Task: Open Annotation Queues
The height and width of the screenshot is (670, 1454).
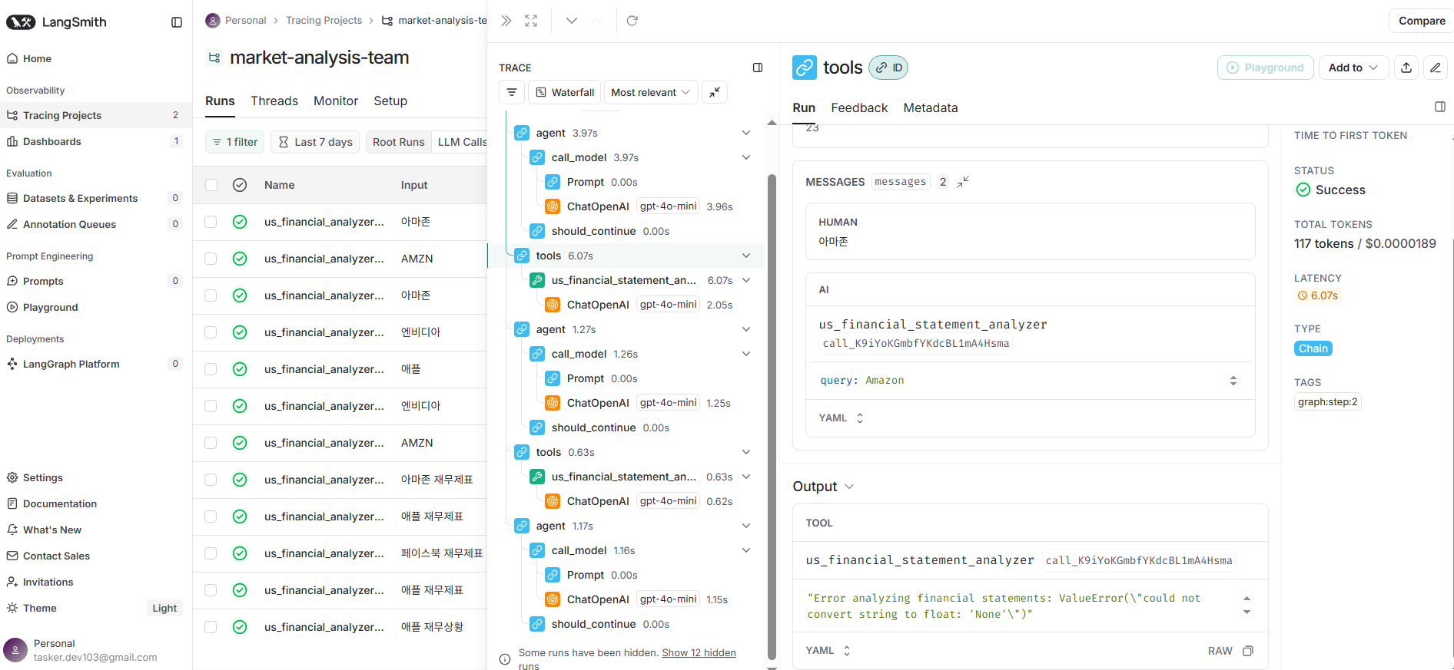Action: pos(69,224)
